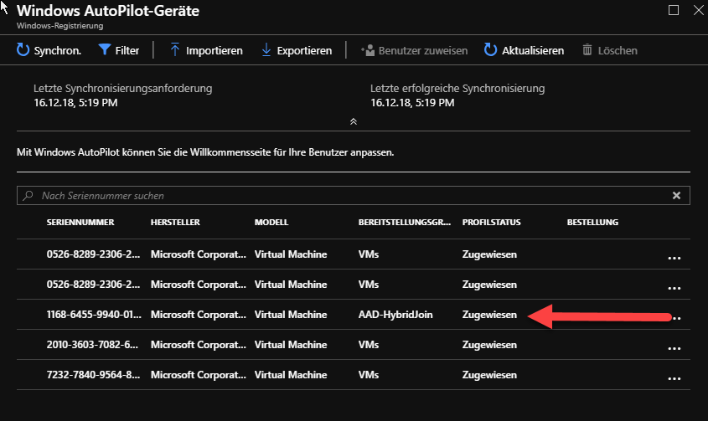Clear the serial number search with X
Image resolution: width=708 pixels, height=421 pixels.
[x=676, y=195]
